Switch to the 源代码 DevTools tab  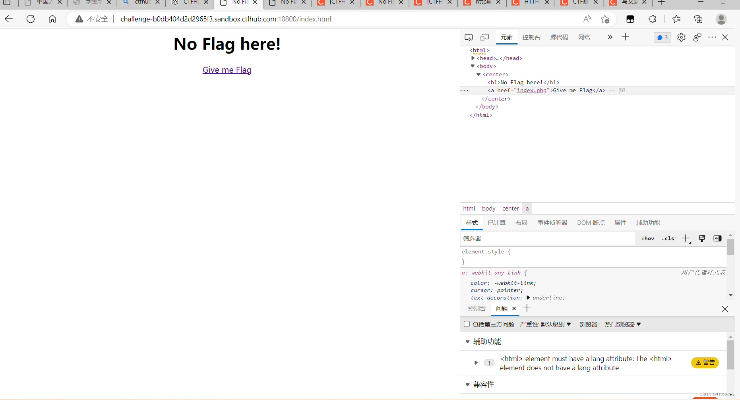coord(559,37)
